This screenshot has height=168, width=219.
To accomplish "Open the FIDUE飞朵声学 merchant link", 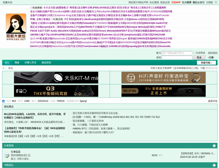I will (38, 31).
